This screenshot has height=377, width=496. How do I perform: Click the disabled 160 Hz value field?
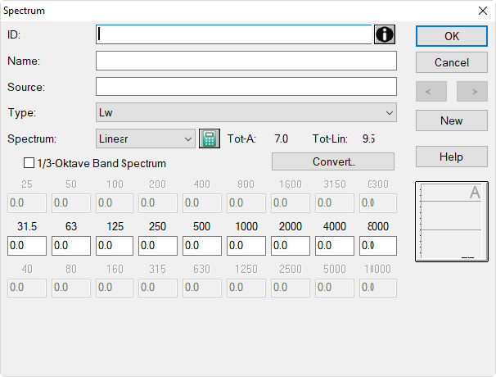(115, 288)
